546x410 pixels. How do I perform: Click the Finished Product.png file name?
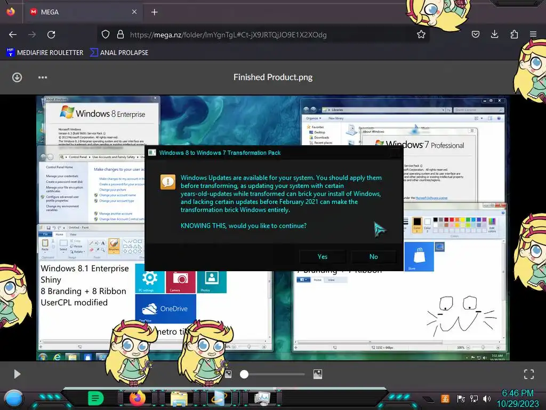[273, 77]
